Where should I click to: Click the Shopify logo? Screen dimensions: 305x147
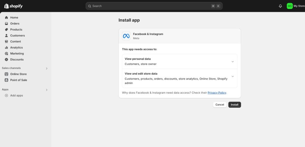click(x=13, y=6)
